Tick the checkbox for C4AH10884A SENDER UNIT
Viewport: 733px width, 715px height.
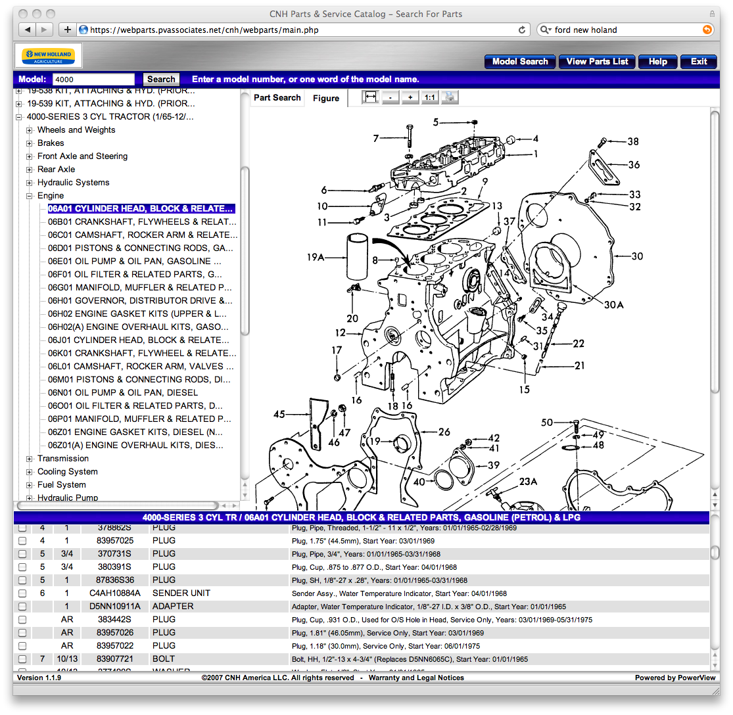coord(22,593)
